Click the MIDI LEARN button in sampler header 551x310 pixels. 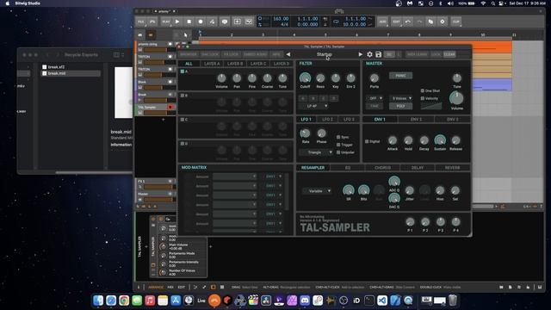[417, 54]
